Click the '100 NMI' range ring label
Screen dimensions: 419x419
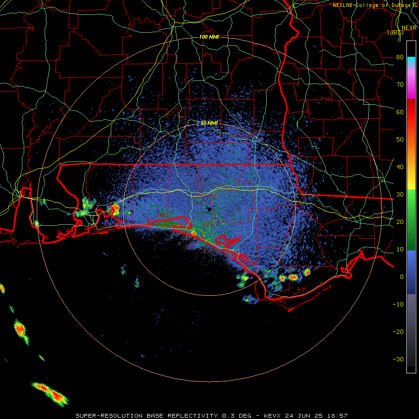pos(209,37)
